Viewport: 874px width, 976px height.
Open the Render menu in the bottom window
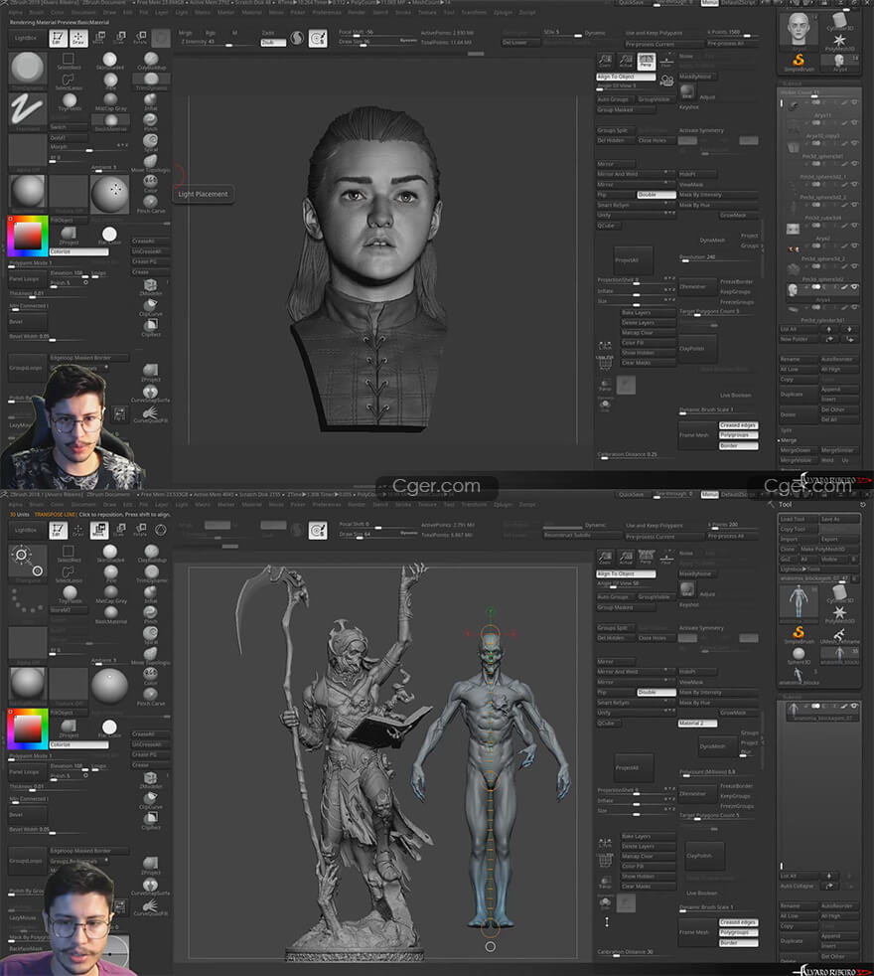356,504
